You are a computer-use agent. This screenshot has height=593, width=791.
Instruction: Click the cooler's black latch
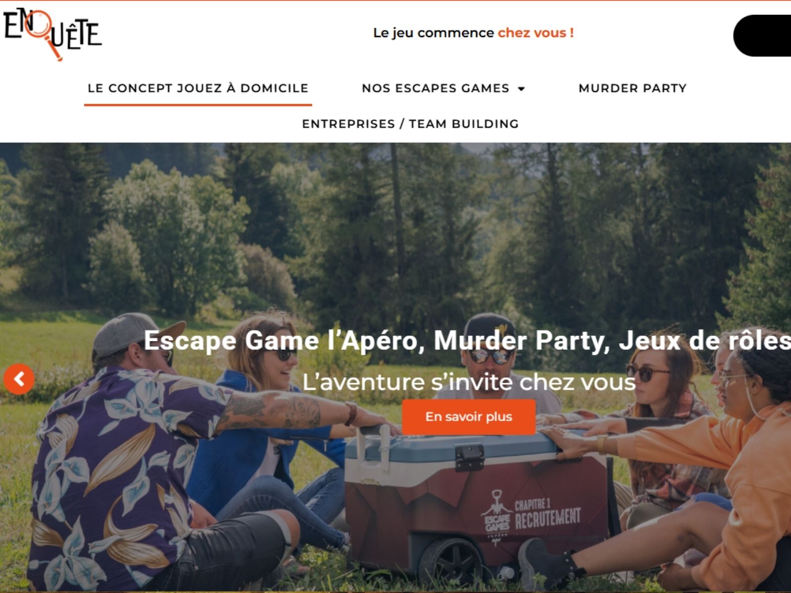(x=469, y=458)
